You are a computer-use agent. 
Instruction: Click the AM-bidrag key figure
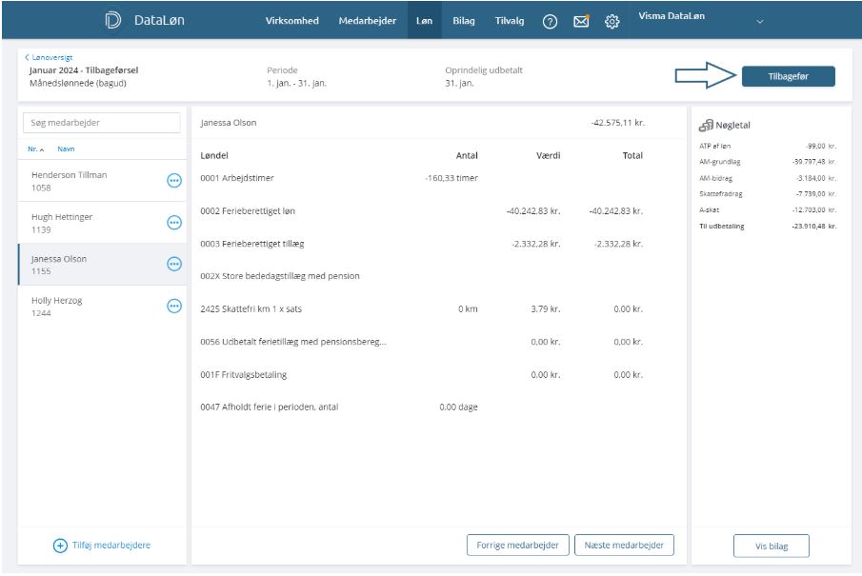click(x=768, y=178)
